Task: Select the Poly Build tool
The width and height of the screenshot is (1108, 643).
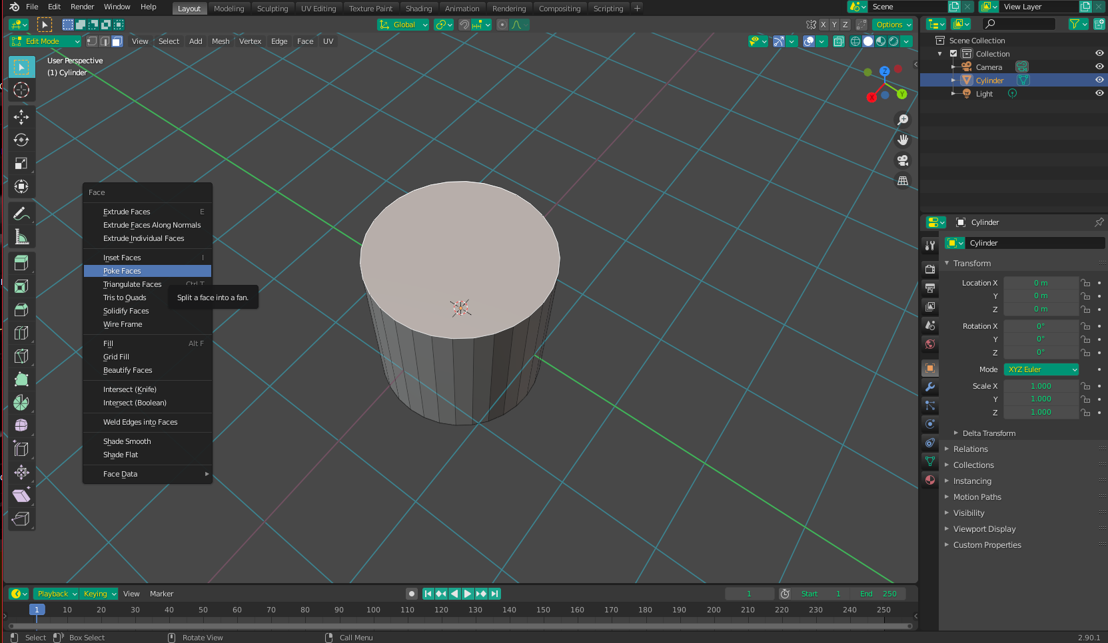Action: [x=21, y=379]
